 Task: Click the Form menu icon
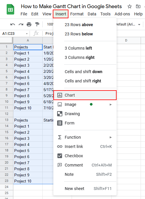60,123
